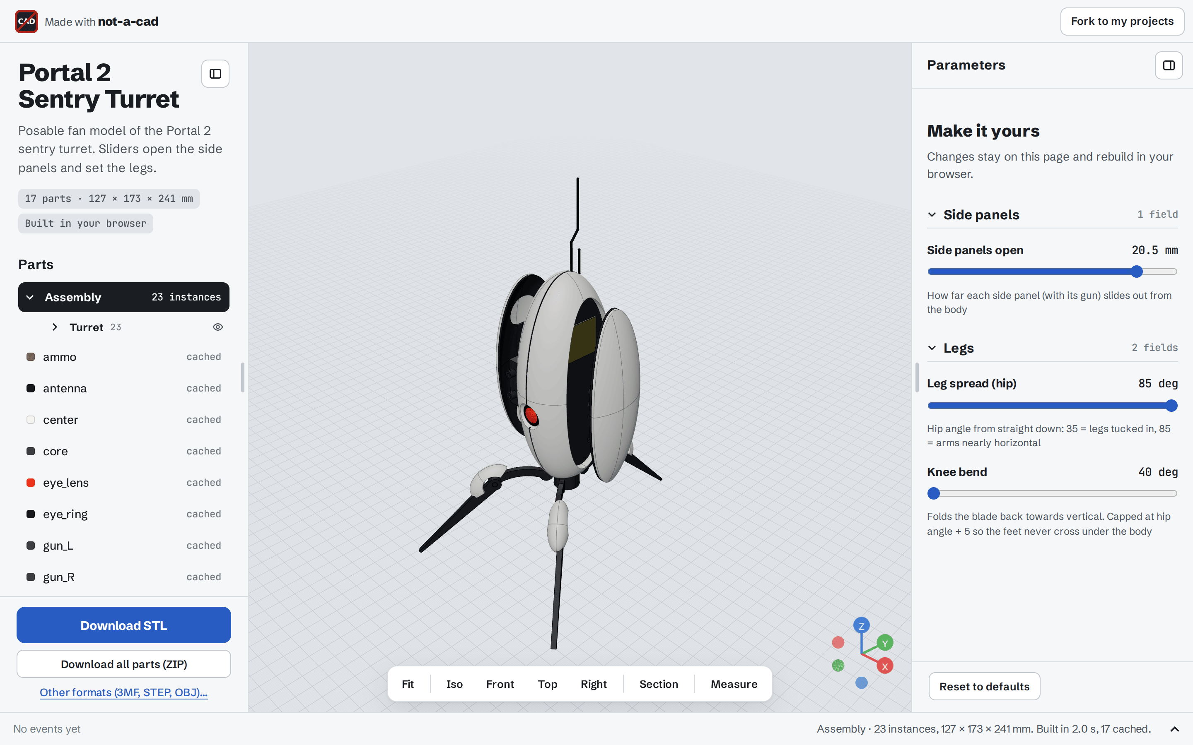Click Reset to defaults button
The width and height of the screenshot is (1193, 745).
984,686
